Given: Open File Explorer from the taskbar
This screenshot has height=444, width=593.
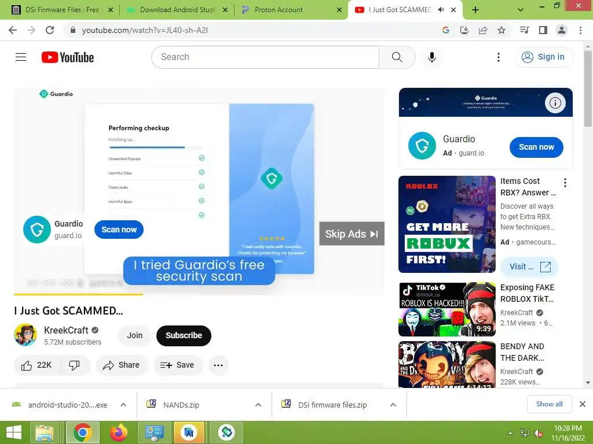Looking at the screenshot, I should (x=45, y=432).
